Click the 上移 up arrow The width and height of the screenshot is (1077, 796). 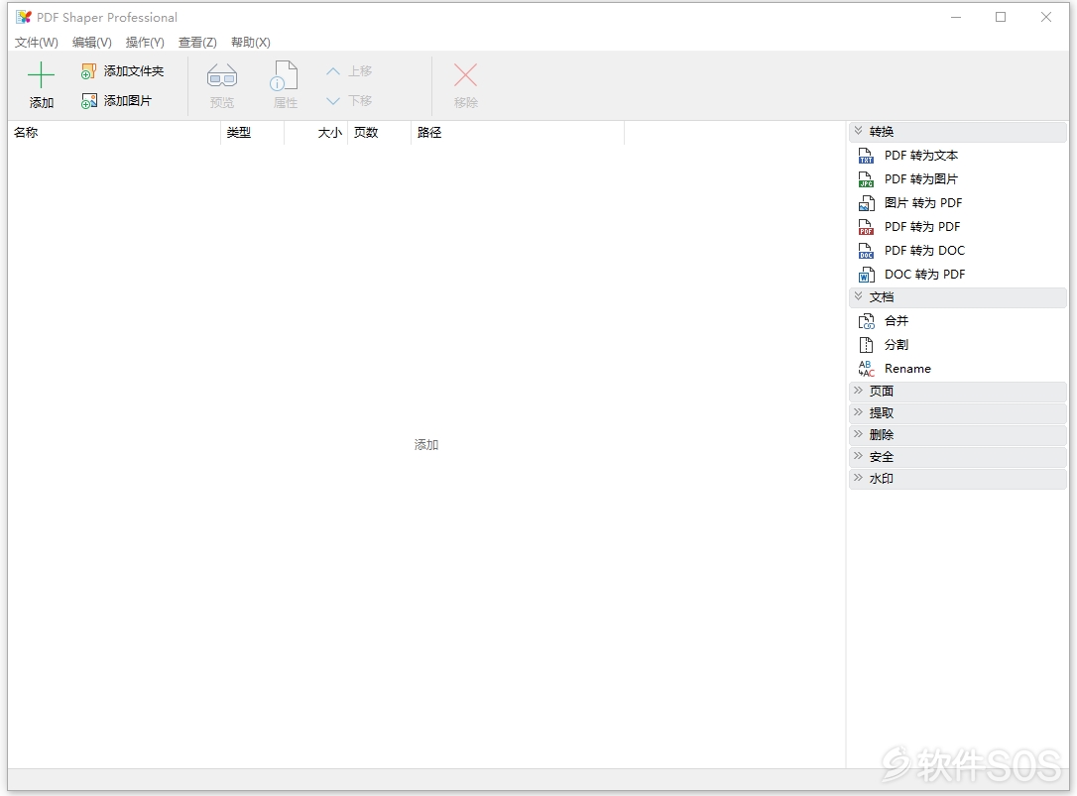tap(333, 70)
